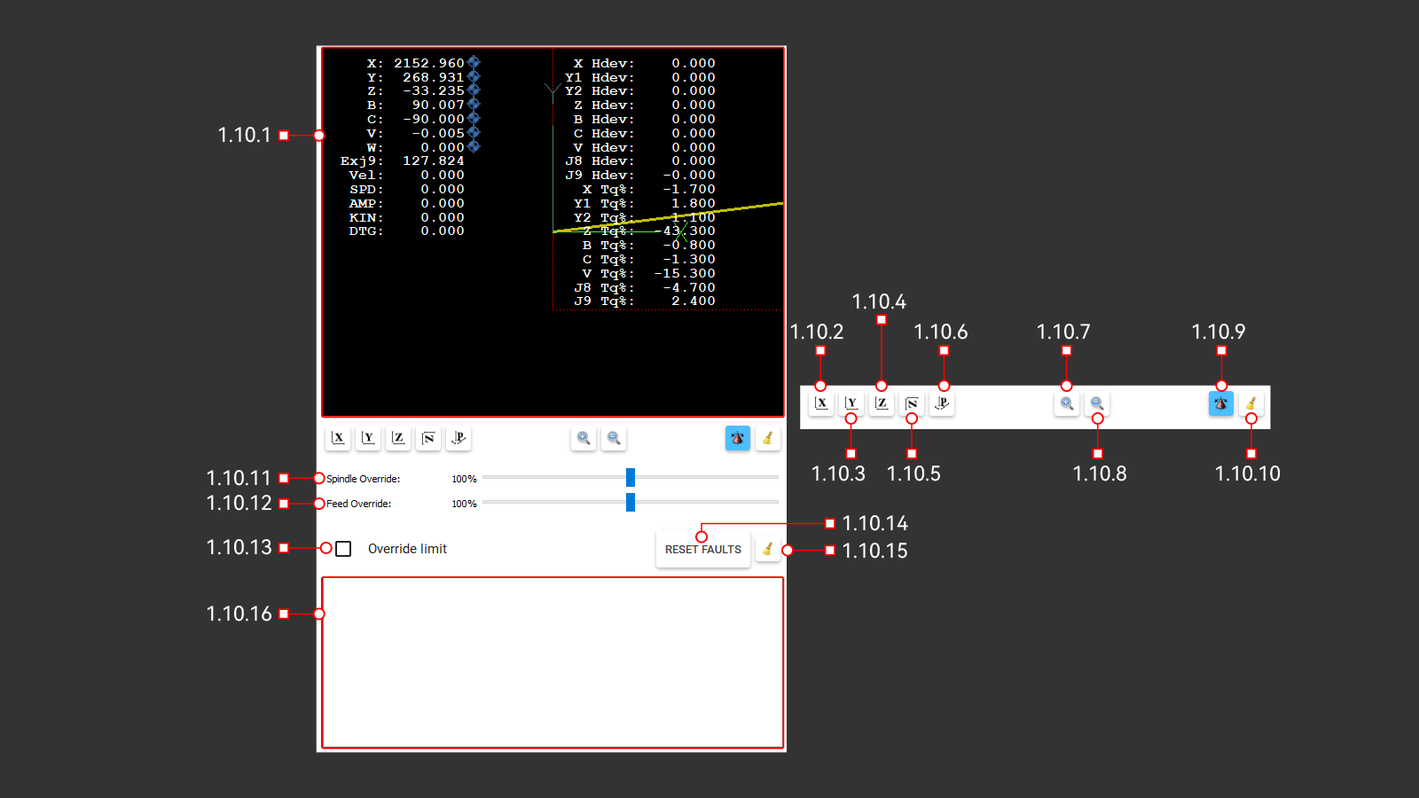Click the broom icon beside RESET FAULTS

766,549
